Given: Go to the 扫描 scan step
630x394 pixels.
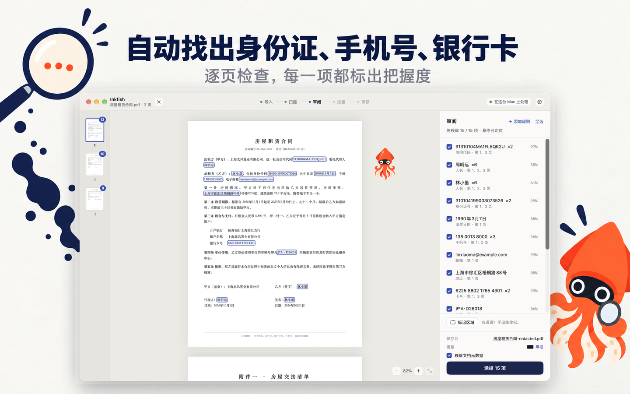Looking at the screenshot, I should pos(291,102).
